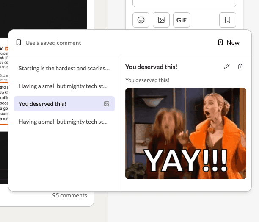Viewport: 259px width, 222px height.
Task: Open the 95 comments link
Action: point(70,195)
